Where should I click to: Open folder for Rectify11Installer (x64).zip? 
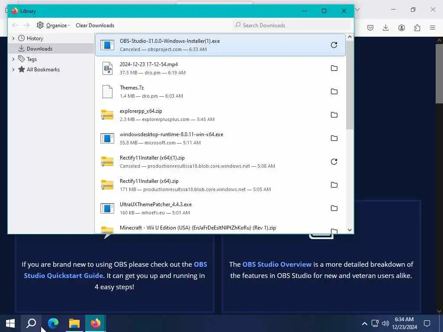click(x=334, y=185)
